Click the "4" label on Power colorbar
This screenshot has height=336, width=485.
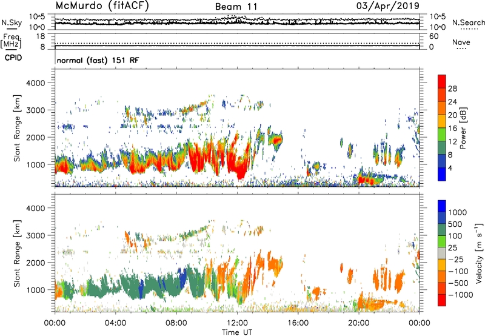click(450, 169)
